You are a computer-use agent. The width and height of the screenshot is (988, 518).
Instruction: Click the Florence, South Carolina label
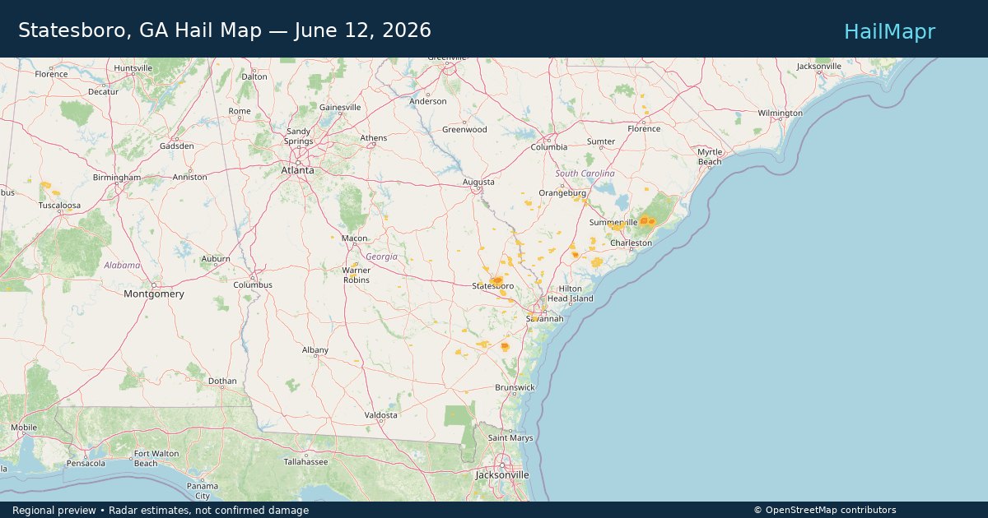(644, 128)
